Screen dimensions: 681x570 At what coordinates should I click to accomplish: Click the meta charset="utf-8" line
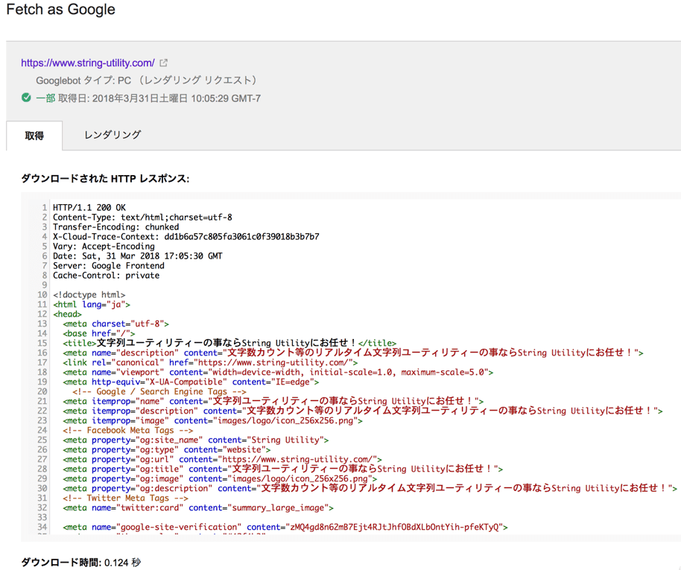116,323
